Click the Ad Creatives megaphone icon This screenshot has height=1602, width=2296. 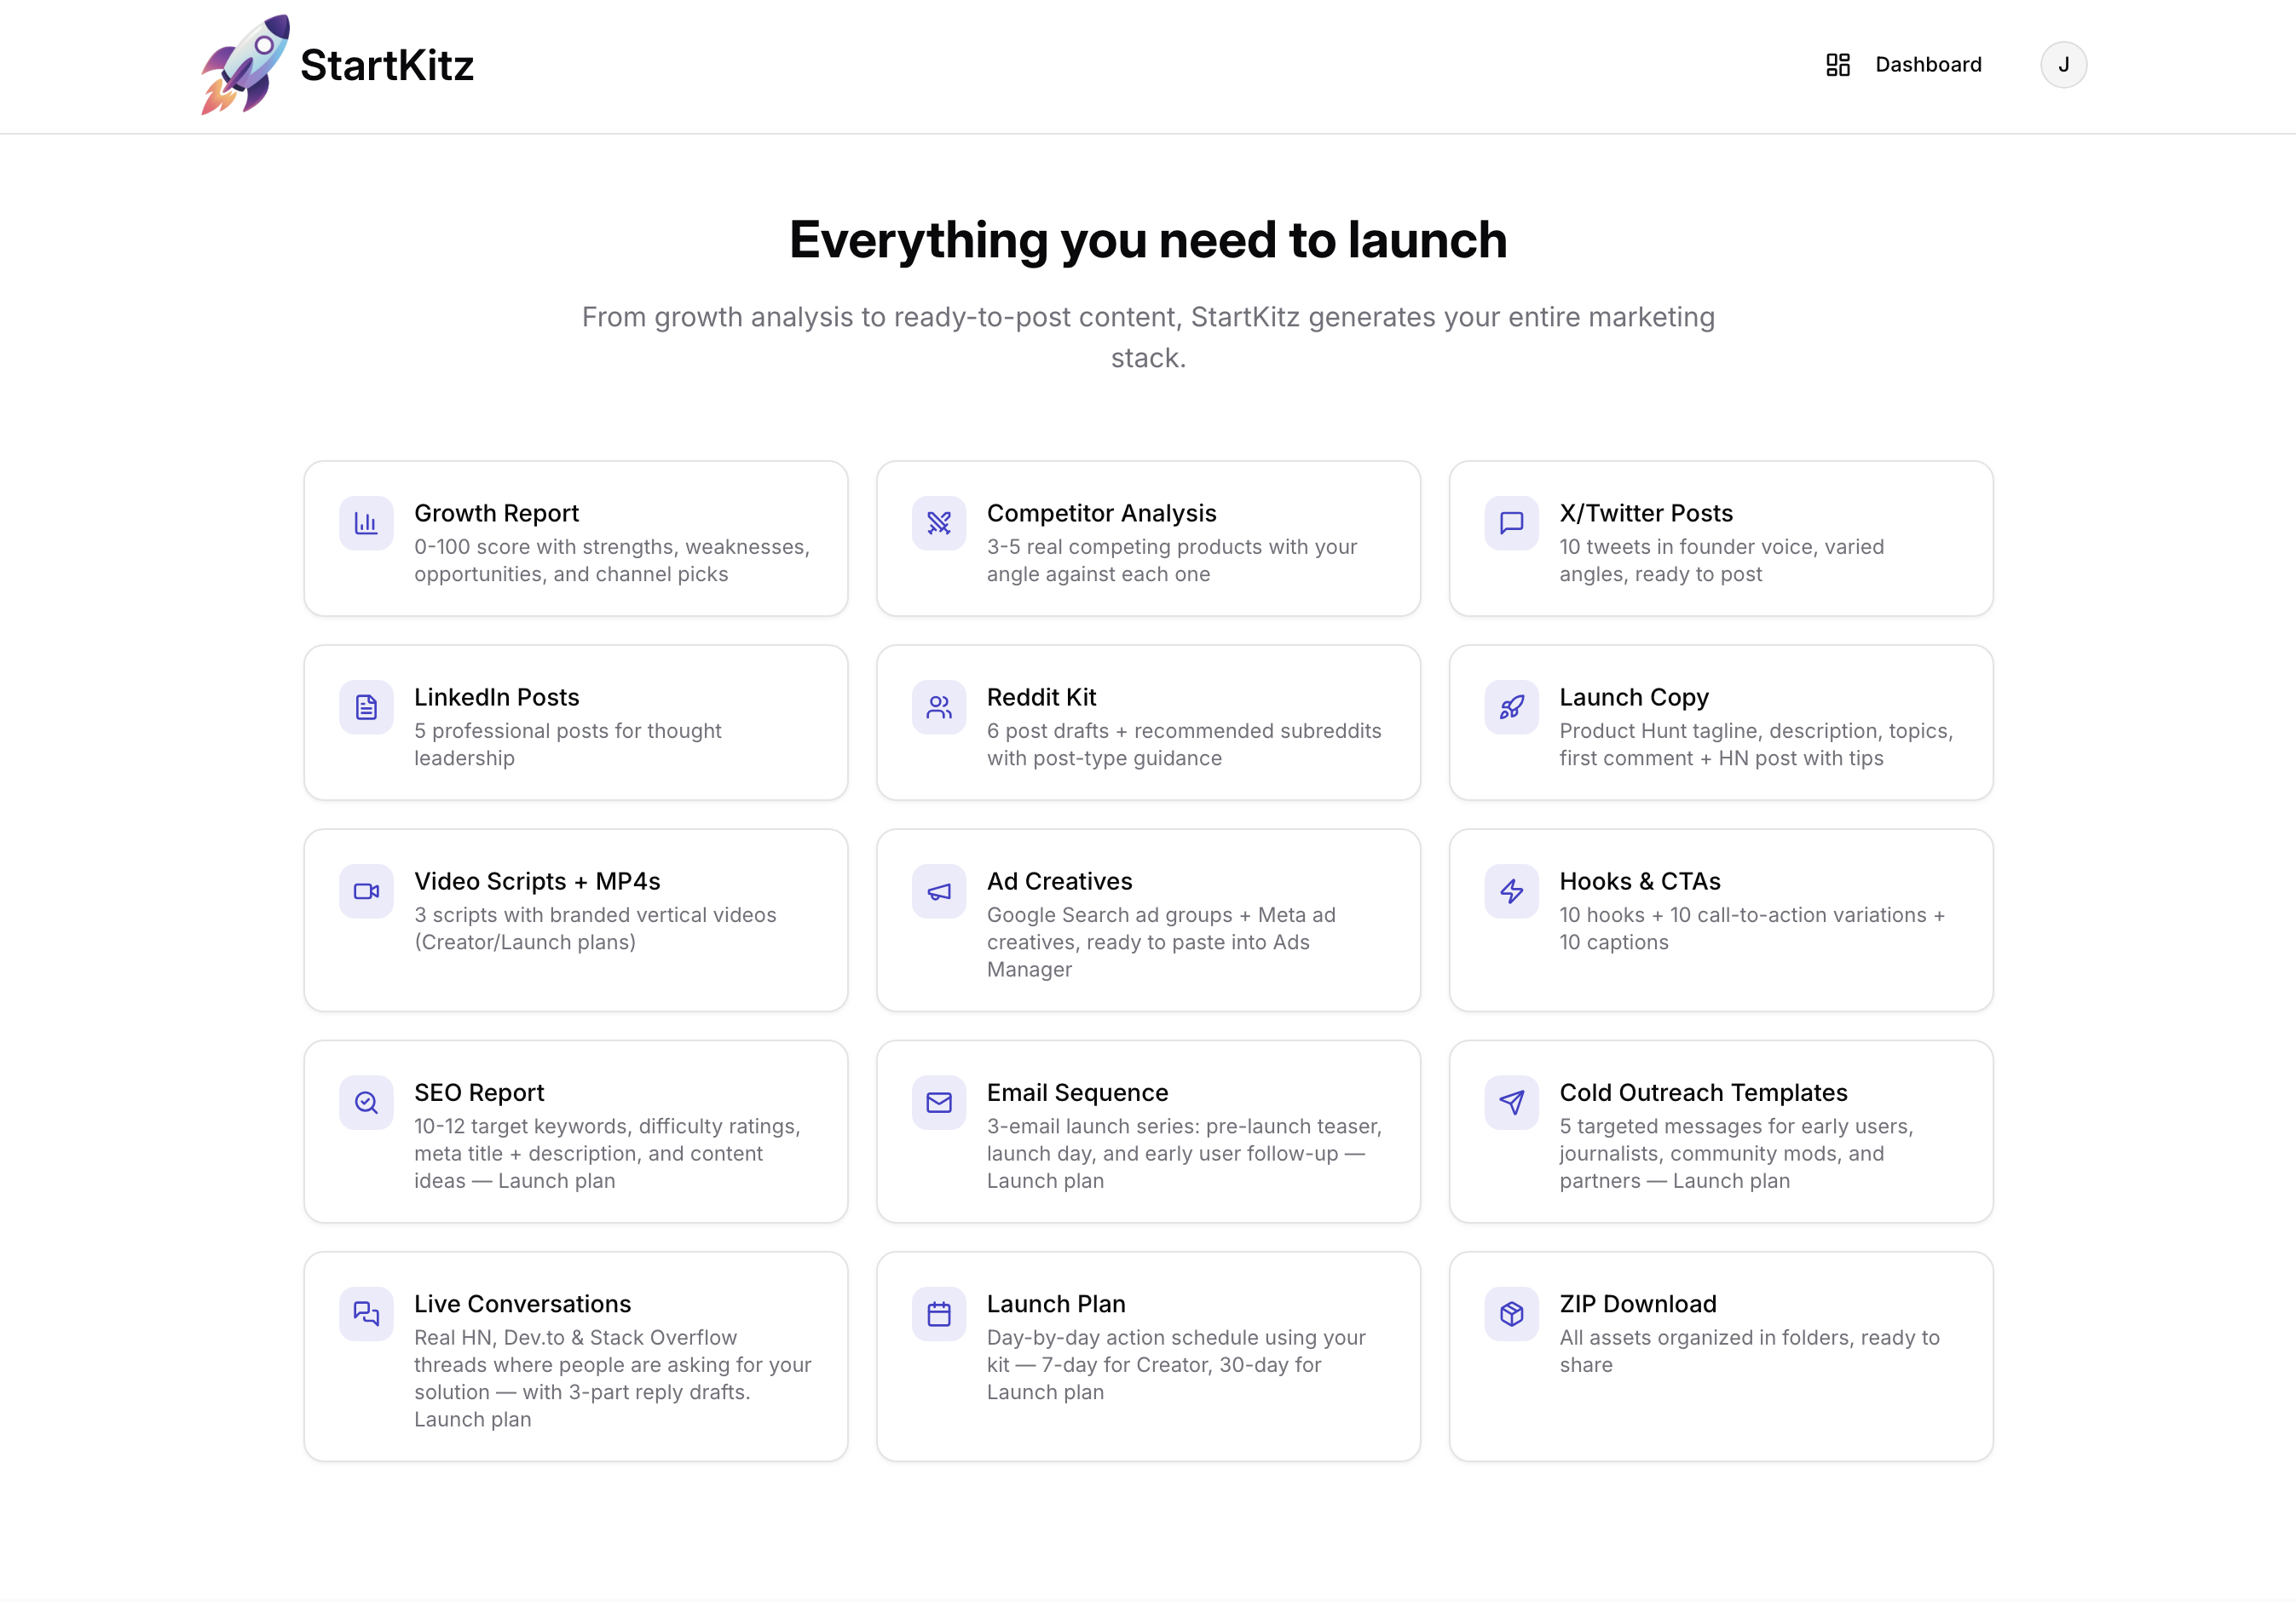click(939, 891)
